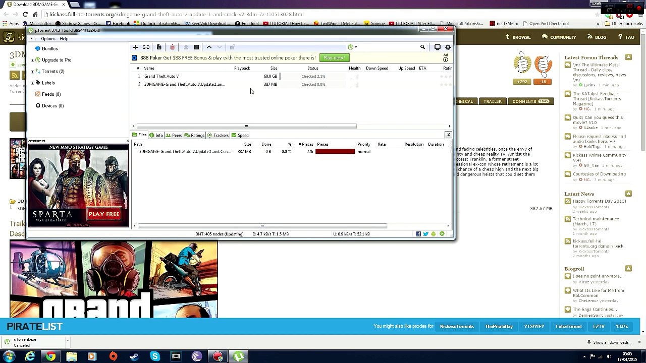Click the Stop torrent square icon
Screen dimensions: 646x363
coord(196,47)
